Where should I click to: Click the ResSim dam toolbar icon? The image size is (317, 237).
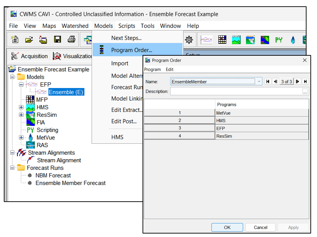250,40
